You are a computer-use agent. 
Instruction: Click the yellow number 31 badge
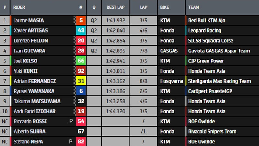(81, 81)
